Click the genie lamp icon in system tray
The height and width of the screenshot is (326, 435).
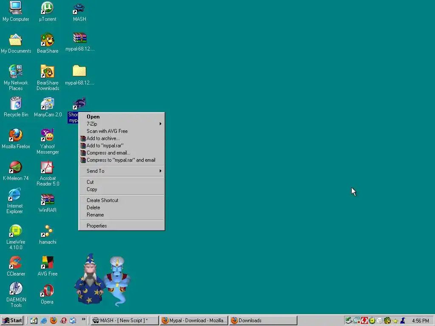[395, 321]
